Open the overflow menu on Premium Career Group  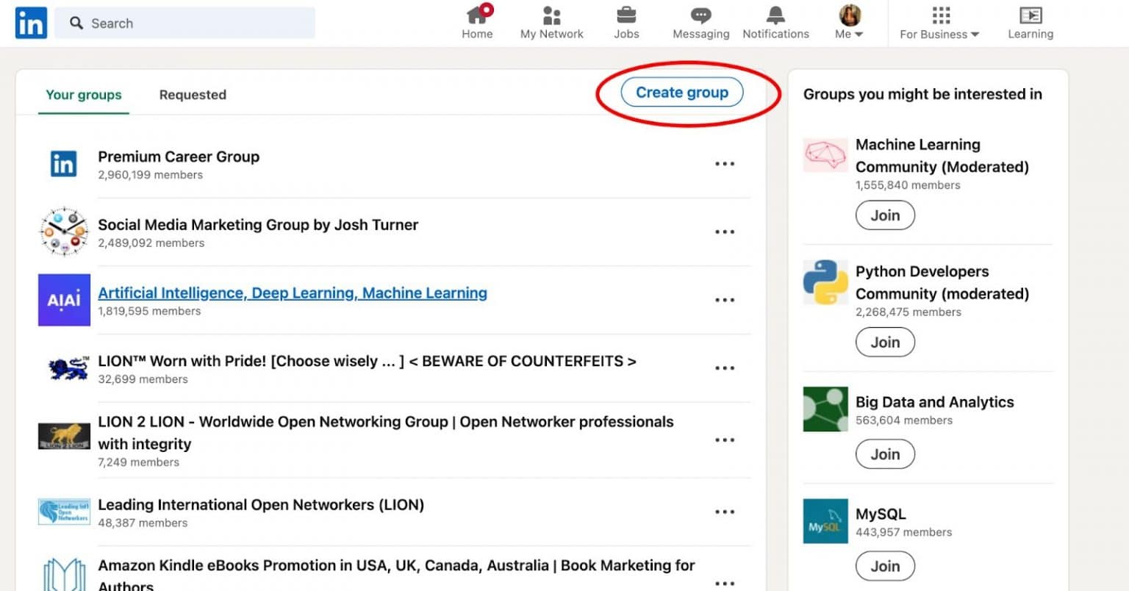coord(725,163)
